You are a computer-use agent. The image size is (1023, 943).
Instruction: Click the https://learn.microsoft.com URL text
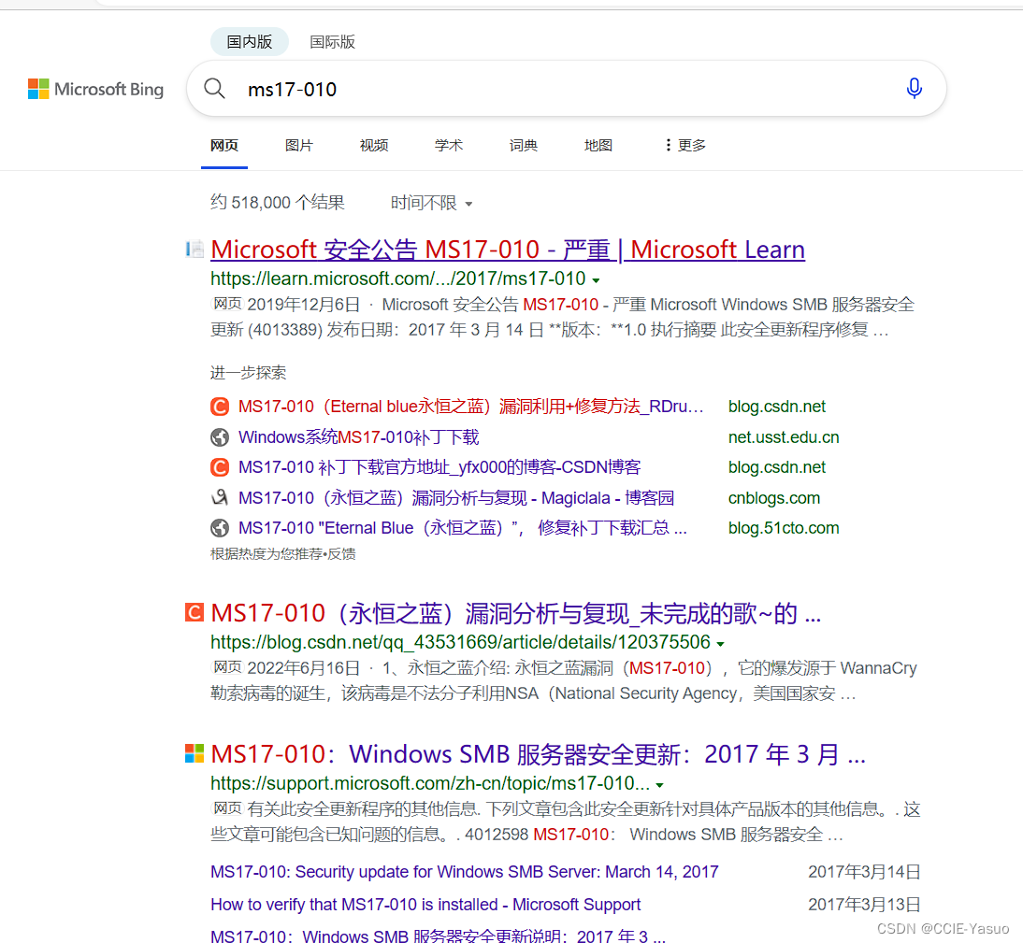pos(398,279)
